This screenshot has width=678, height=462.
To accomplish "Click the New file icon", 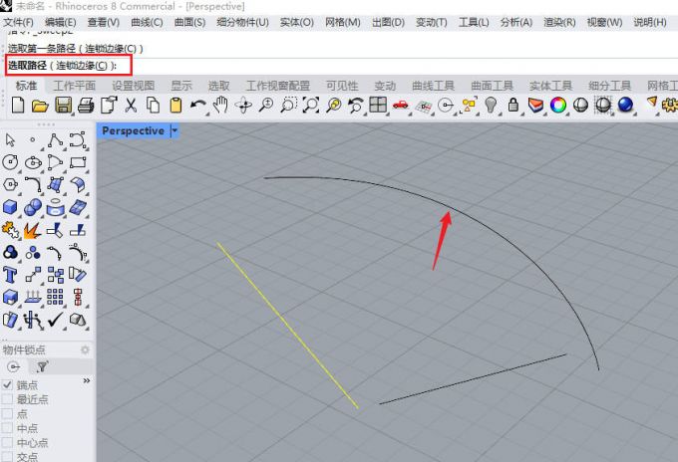I will (18, 105).
